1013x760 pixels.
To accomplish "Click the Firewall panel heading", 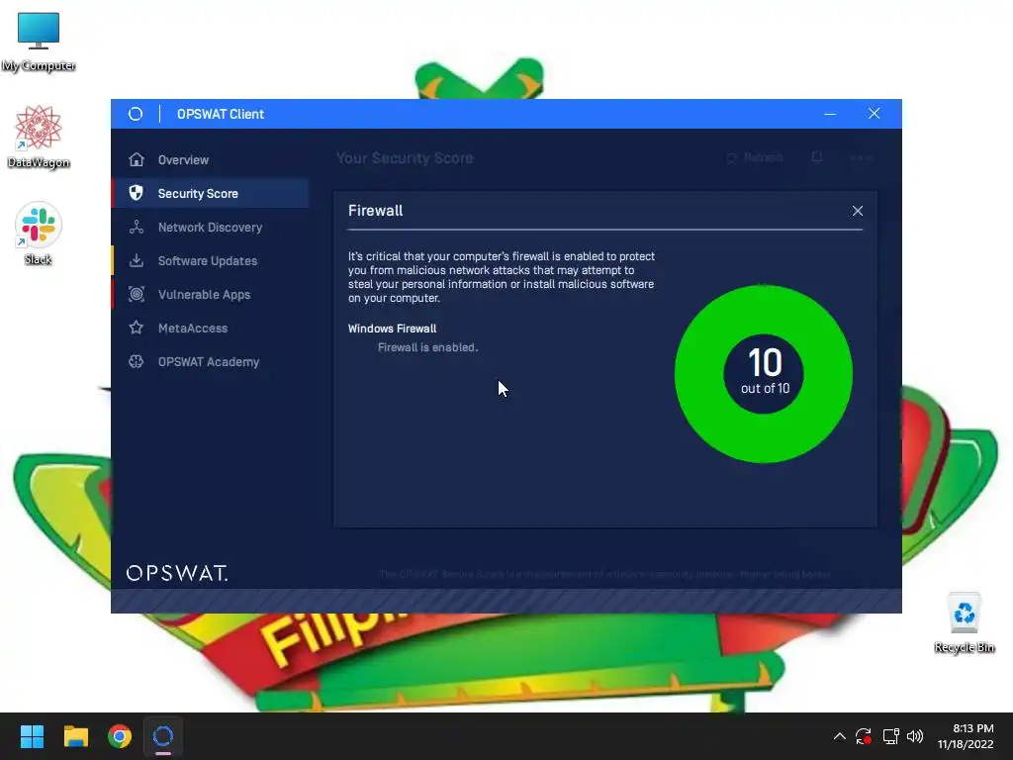I will pyautogui.click(x=375, y=210).
